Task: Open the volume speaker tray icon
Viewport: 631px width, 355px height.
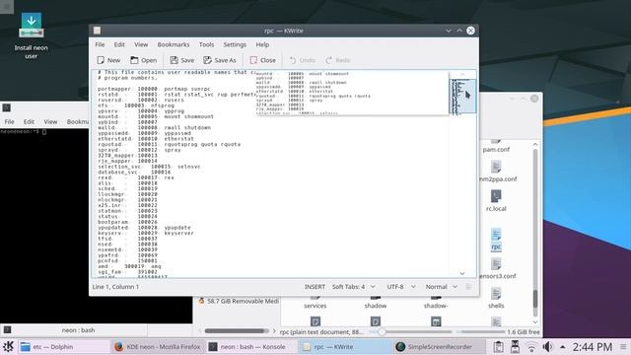Action: pyautogui.click(x=547, y=346)
